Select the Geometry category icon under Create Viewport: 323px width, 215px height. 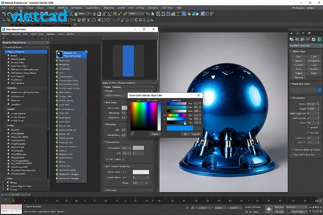pyautogui.click(x=291, y=39)
